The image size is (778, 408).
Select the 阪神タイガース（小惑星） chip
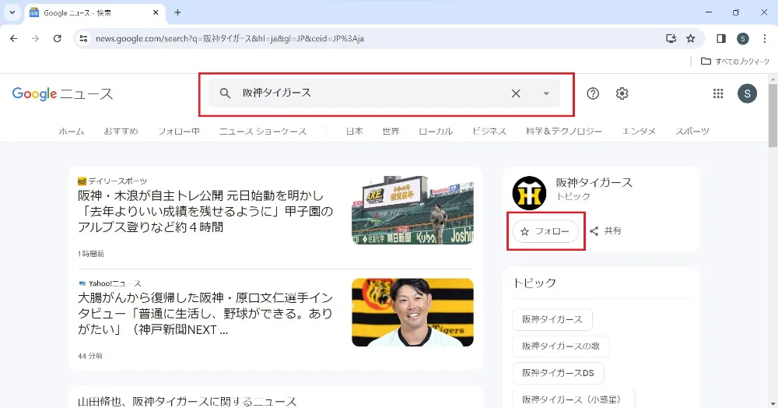pos(573,399)
